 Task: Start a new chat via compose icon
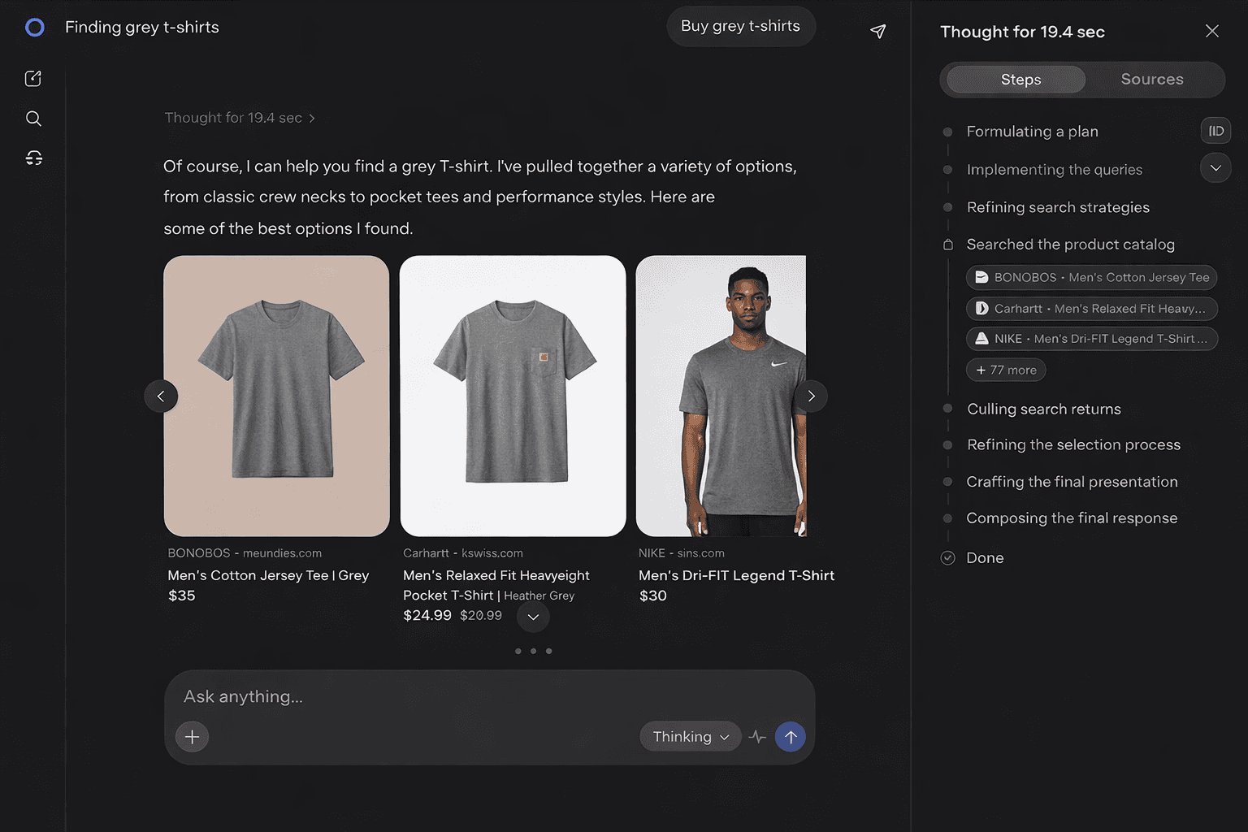pyautogui.click(x=33, y=79)
